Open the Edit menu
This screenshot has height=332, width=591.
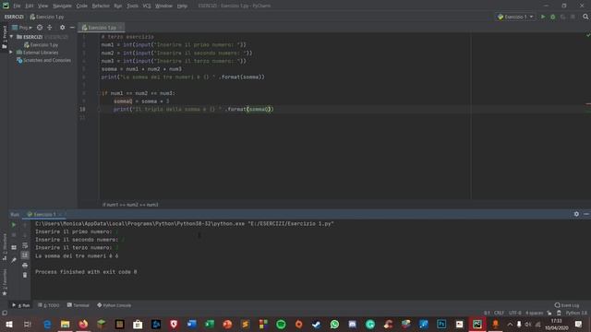click(29, 6)
